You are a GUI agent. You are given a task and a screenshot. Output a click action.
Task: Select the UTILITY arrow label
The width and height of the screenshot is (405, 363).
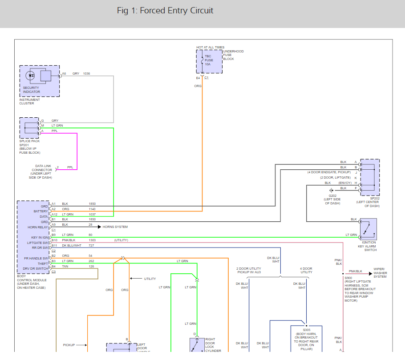pos(143,279)
